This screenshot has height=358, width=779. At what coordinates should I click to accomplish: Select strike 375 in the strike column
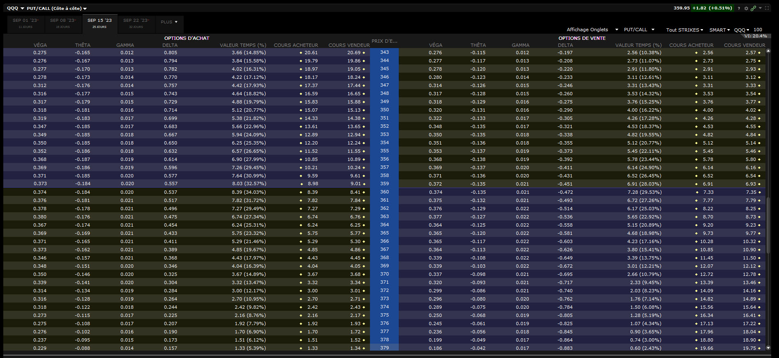[x=384, y=315]
